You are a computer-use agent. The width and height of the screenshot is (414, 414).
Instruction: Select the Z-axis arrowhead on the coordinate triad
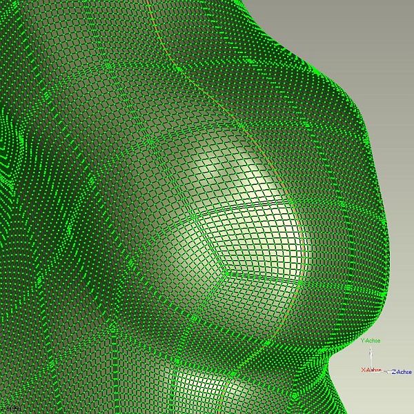[x=387, y=371]
